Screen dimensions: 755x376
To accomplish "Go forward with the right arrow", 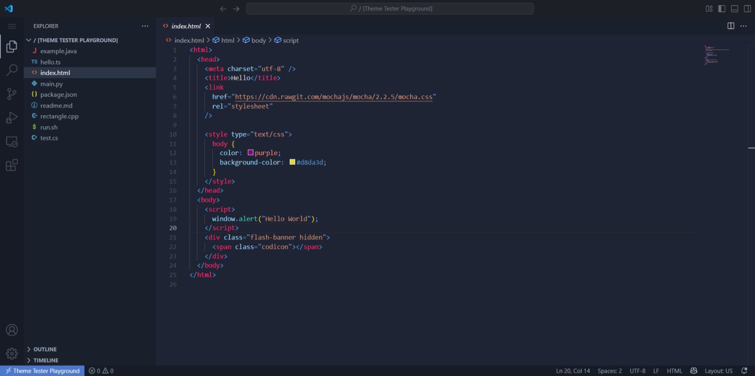I will tap(236, 9).
